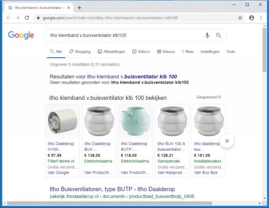Image resolution: width=269 pixels, height=208 pixels.
Task: Open Chrome's three-dot menu
Action: [x=261, y=18]
